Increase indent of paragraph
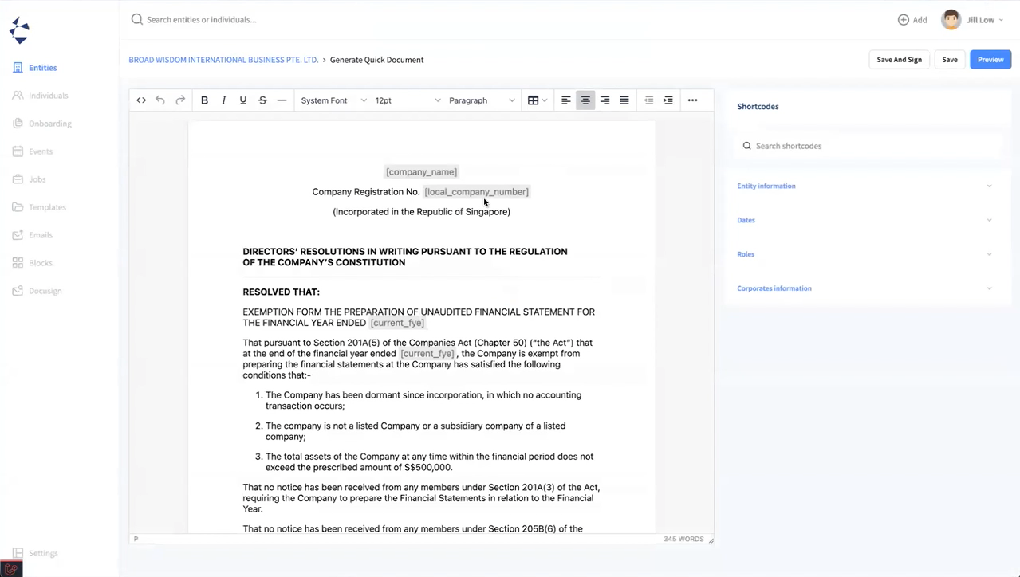The width and height of the screenshot is (1020, 577). point(668,100)
